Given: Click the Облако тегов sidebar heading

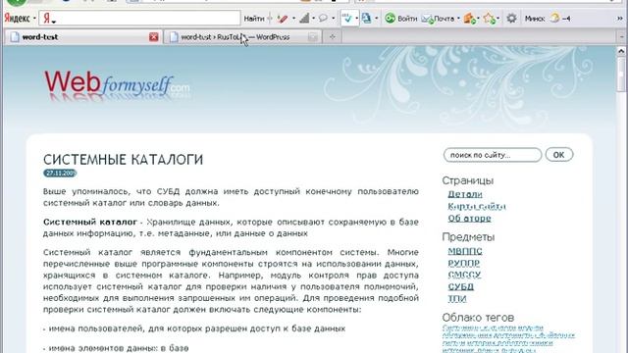Looking at the screenshot, I should tap(478, 318).
